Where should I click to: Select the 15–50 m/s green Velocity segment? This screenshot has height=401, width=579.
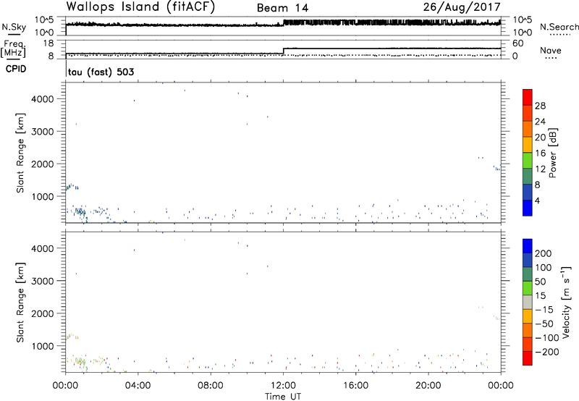click(x=528, y=288)
